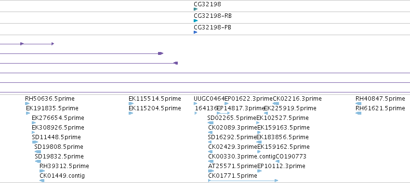Select EK276654.5prime EST label
Image resolution: width=410 pixels, height=183 pixels.
click(x=58, y=118)
